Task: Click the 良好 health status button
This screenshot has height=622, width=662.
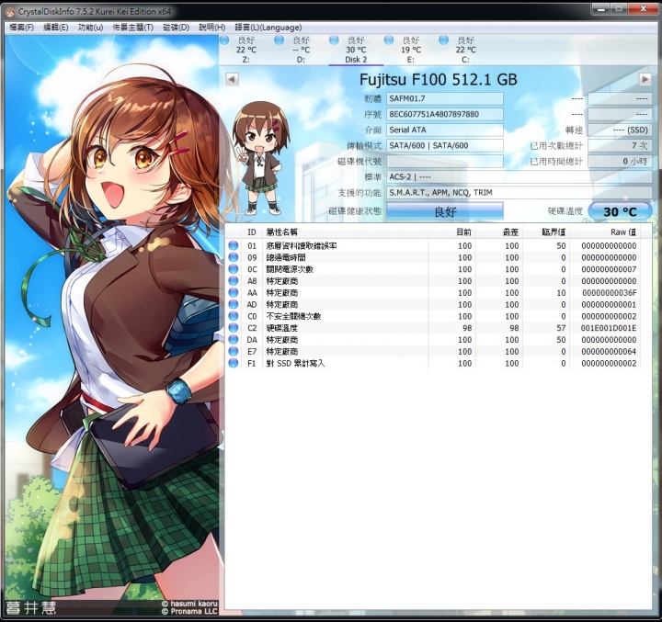Action: [x=445, y=211]
